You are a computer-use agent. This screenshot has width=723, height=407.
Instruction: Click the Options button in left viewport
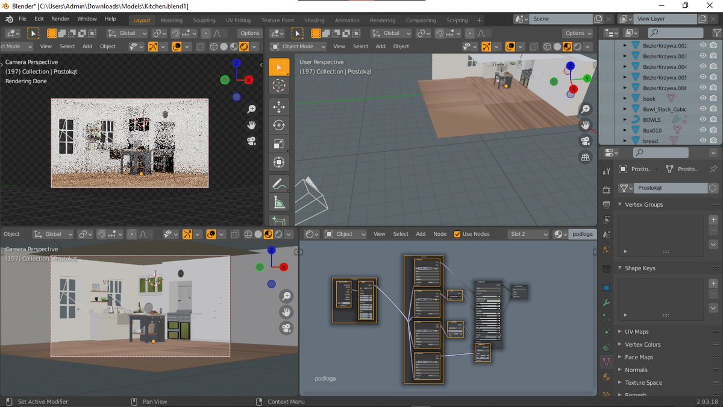pyautogui.click(x=249, y=33)
